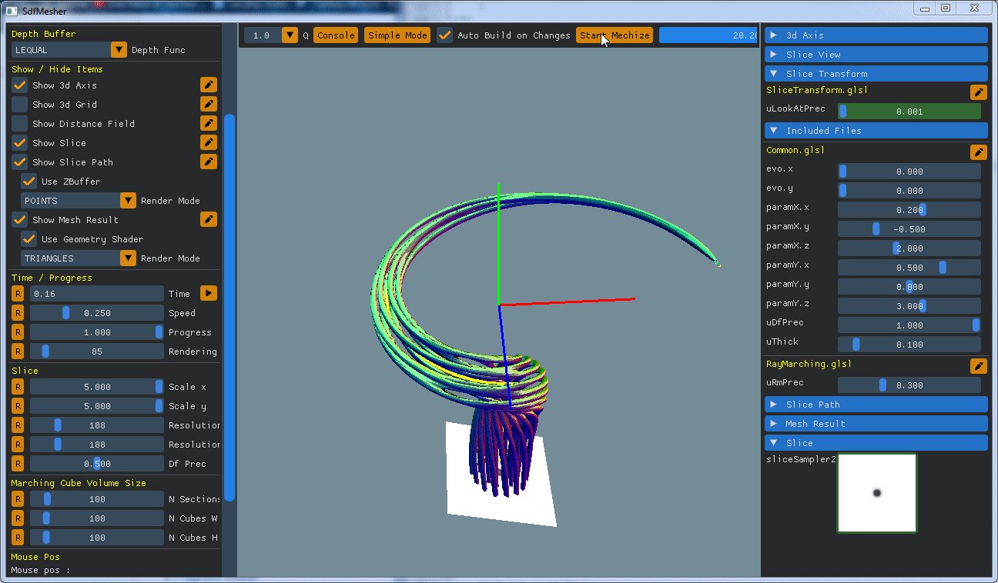Screen dimensions: 998x583
Task: Open the Show 3d Axis edit pencil icon
Action: pyautogui.click(x=208, y=85)
